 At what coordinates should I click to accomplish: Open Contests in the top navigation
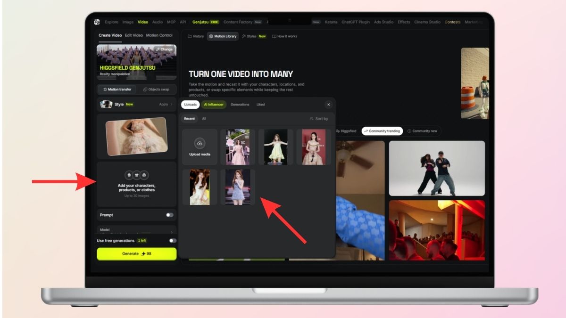[453, 22]
